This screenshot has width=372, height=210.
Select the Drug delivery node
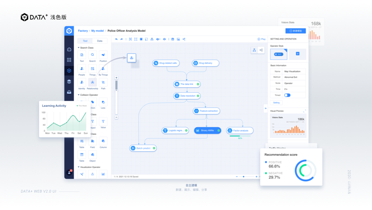tap(206, 63)
